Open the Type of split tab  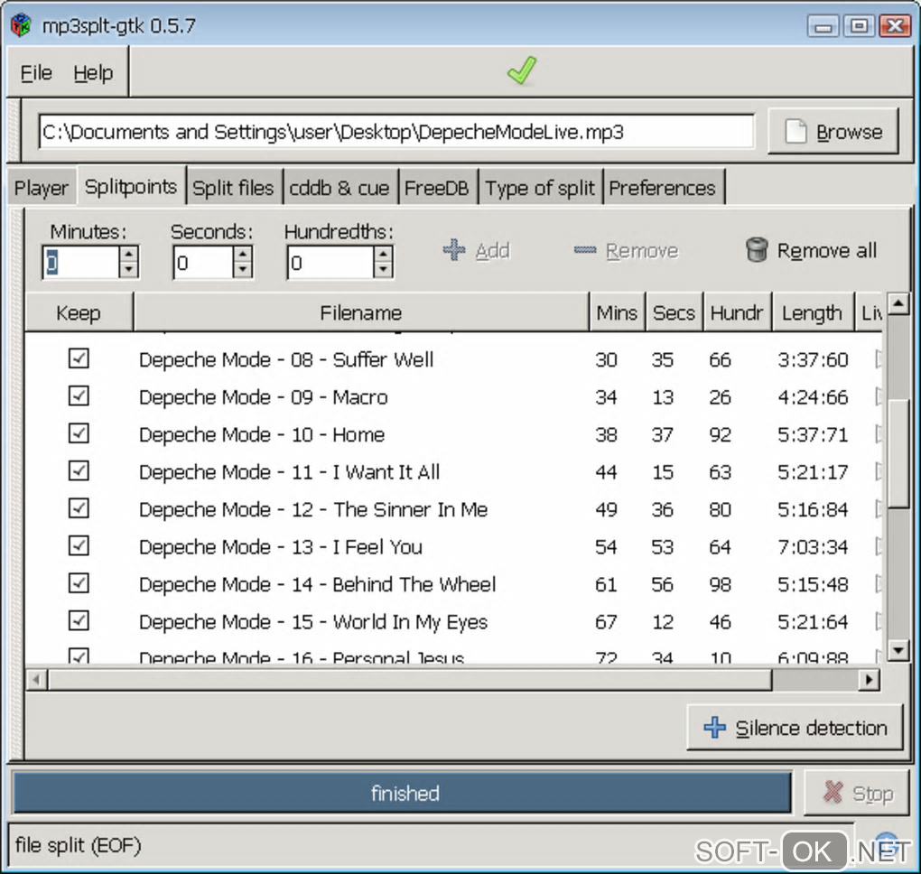(x=540, y=188)
